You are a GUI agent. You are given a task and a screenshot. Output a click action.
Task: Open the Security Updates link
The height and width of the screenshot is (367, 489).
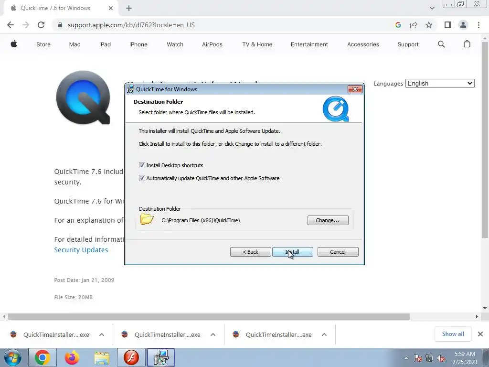point(81,250)
